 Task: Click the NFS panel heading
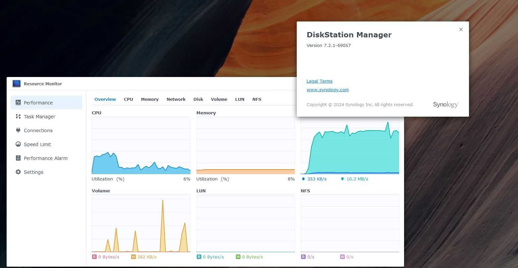pos(305,191)
